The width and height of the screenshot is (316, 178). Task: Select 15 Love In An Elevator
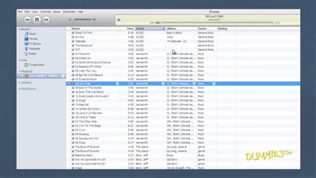point(88,113)
